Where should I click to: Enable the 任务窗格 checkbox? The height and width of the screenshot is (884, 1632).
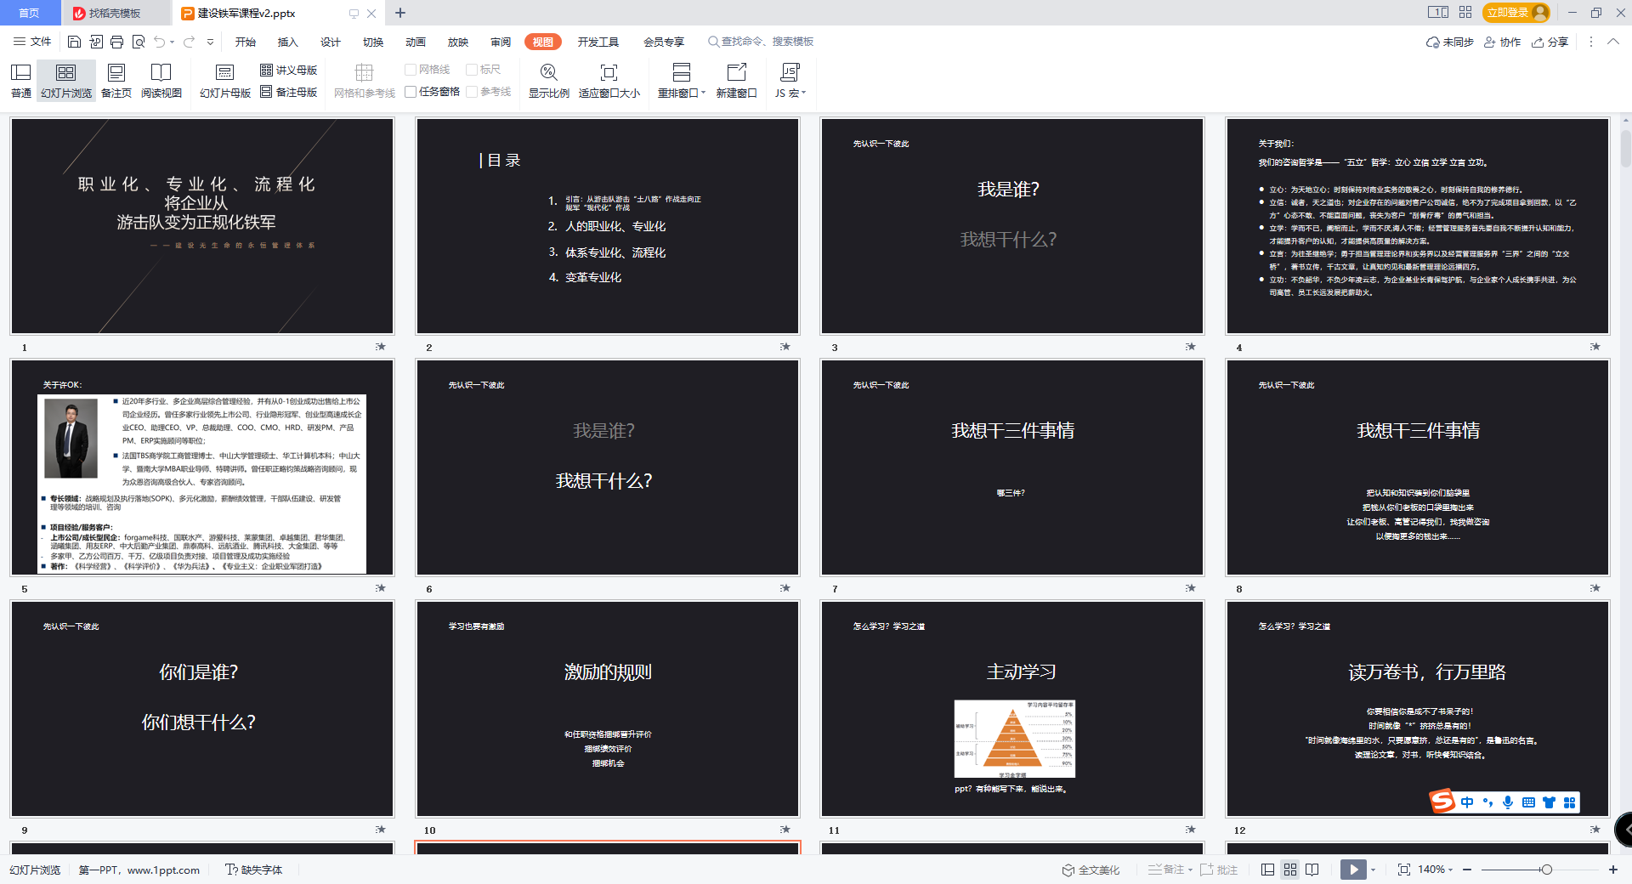[x=411, y=92]
